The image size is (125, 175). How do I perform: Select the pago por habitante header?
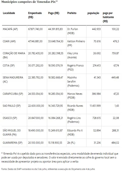click(108, 17)
